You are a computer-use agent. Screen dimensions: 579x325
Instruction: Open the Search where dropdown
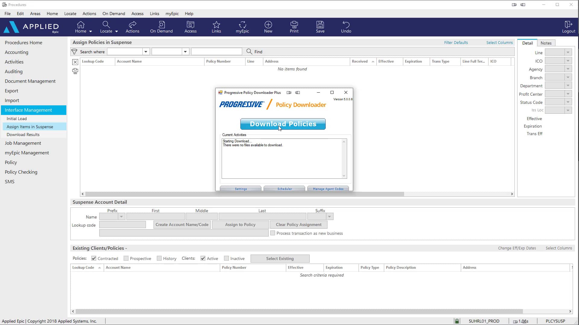point(146,51)
